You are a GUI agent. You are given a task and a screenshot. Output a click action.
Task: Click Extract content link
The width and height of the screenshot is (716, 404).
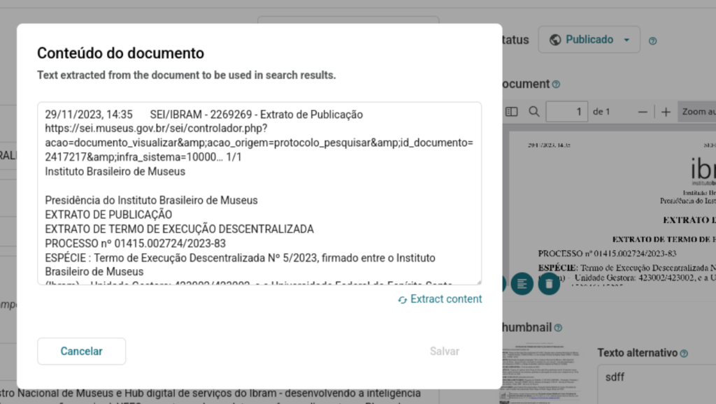click(440, 299)
